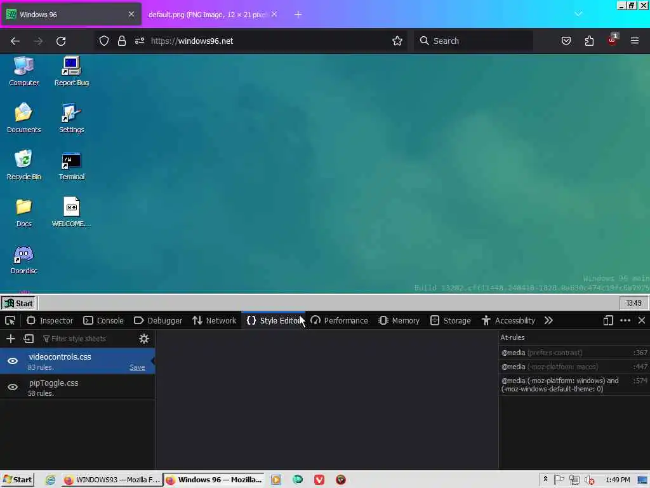The image size is (650, 488).
Task: Switch to the Windows 96 tab
Action: (71, 15)
